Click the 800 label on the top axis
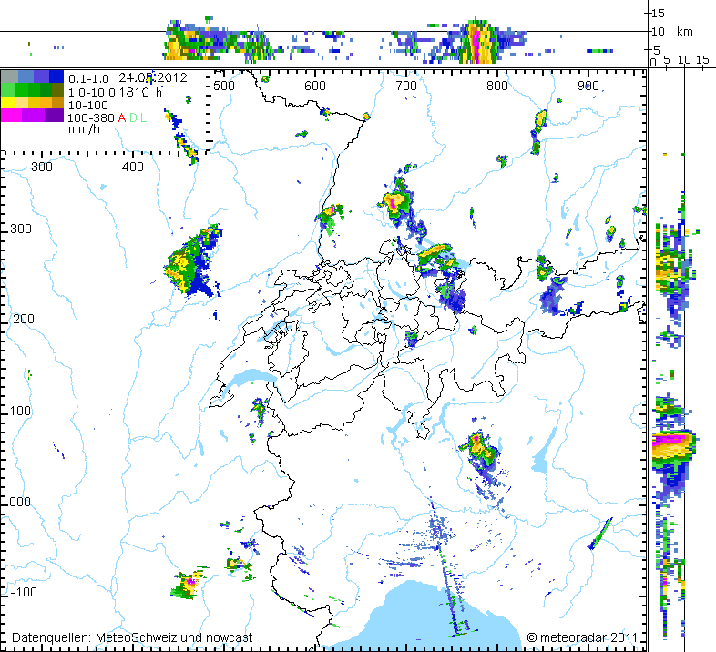This screenshot has height=652, width=716. [x=497, y=86]
